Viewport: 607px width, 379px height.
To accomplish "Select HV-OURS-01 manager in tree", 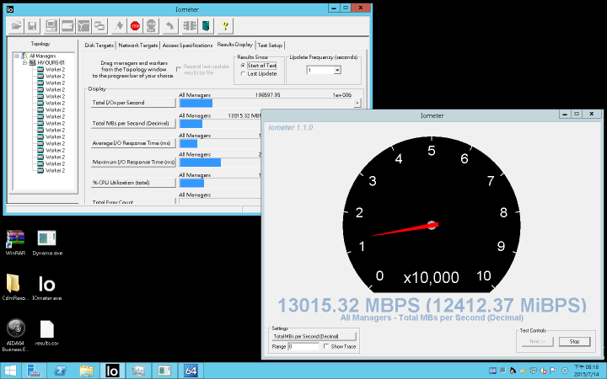I will tap(51, 62).
